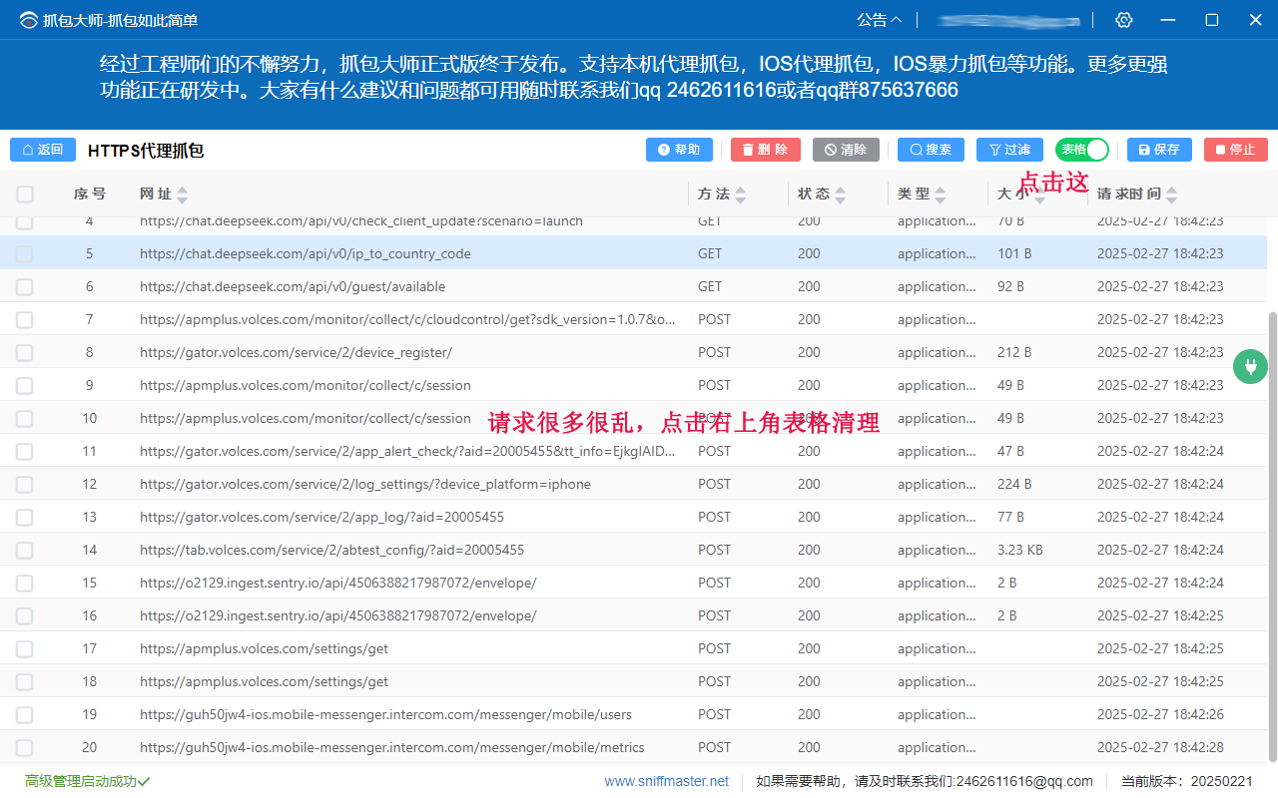This screenshot has height=798, width=1278.
Task: Click the 212 B size cell
Action: pos(1014,352)
